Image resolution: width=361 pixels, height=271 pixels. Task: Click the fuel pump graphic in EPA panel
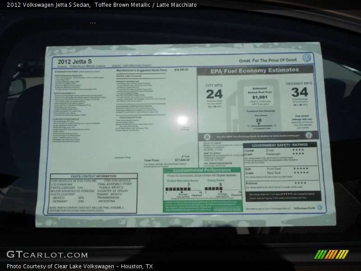(x=253, y=105)
